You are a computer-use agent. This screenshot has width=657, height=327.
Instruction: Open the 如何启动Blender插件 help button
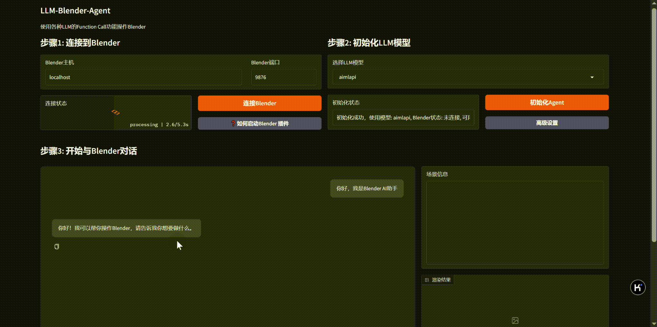tap(260, 124)
